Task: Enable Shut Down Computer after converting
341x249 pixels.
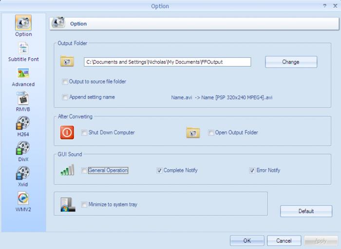Action: click(x=84, y=133)
